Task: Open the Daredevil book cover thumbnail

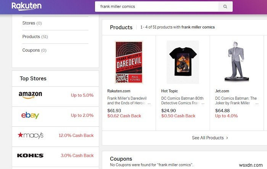Action: coord(129,62)
